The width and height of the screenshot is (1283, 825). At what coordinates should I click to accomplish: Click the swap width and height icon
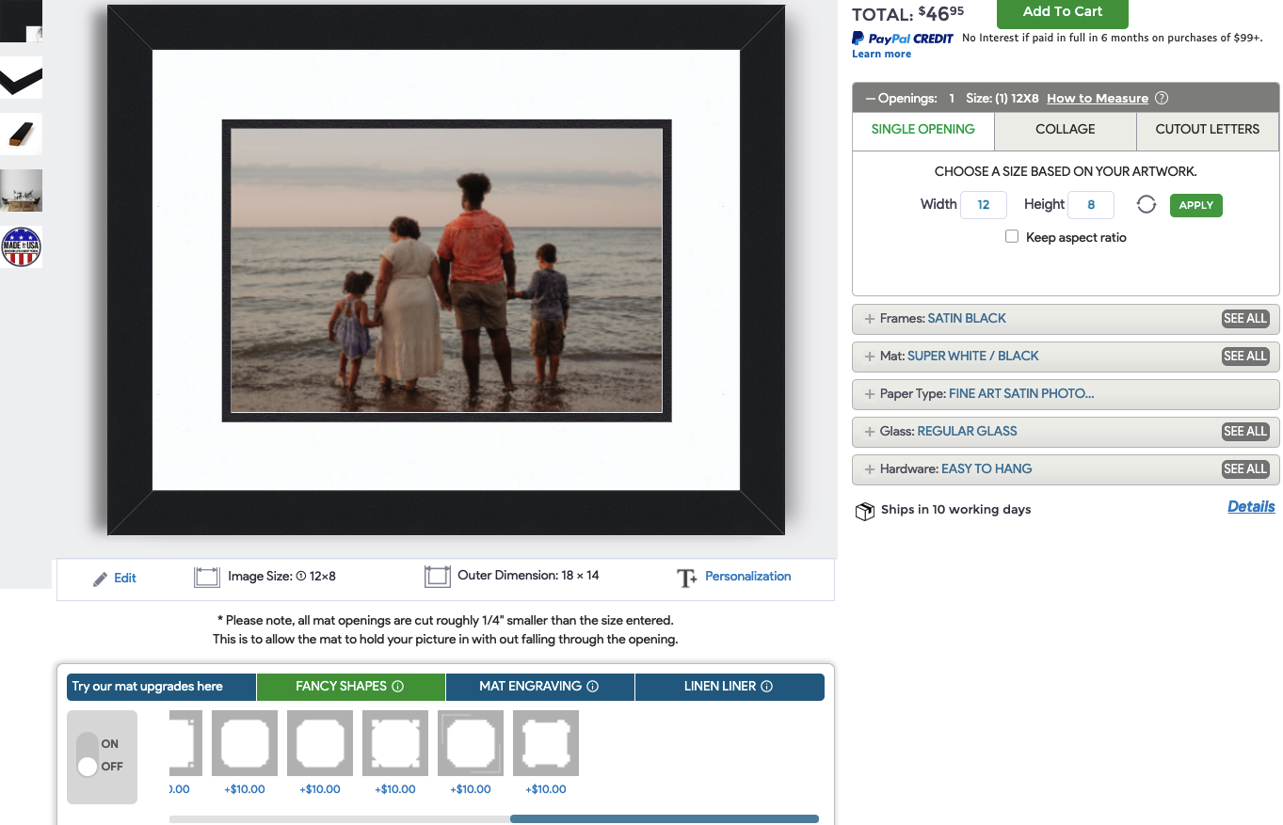[1146, 205]
